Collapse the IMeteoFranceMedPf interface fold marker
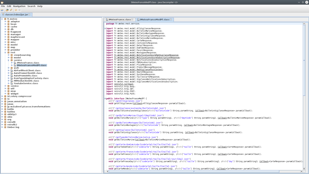The height and width of the screenshot is (174, 309). coord(105,99)
